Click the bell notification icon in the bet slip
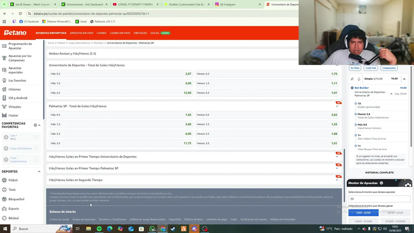The image size is (414, 233). [359, 79]
